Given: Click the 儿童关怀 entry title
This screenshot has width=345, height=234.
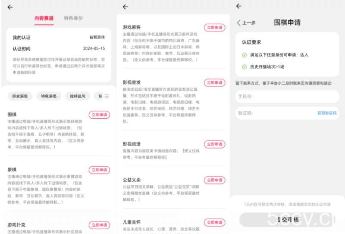Looking at the screenshot, I should [132, 222].
